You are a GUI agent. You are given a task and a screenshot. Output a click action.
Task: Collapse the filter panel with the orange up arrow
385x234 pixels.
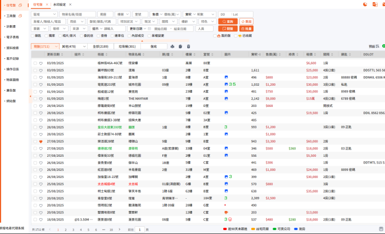(142, 41)
